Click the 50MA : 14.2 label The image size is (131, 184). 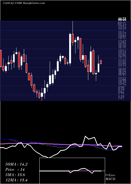coord(16,164)
